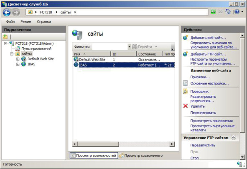
Task: Open the Home icon in toolbar
Action: (x=228, y=12)
